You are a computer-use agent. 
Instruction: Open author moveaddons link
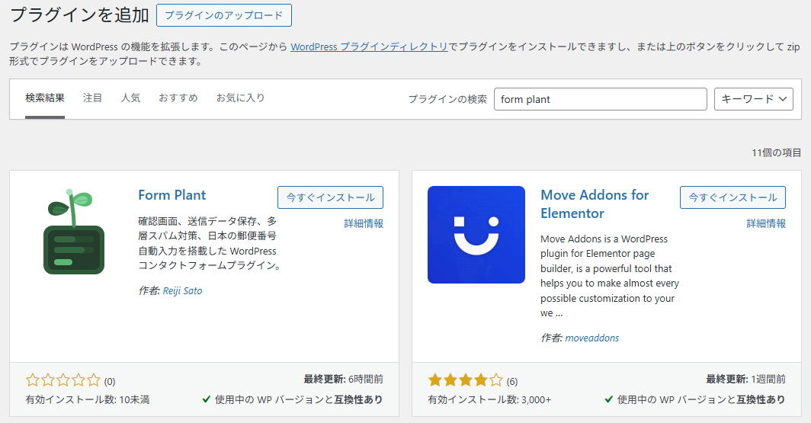pos(592,338)
